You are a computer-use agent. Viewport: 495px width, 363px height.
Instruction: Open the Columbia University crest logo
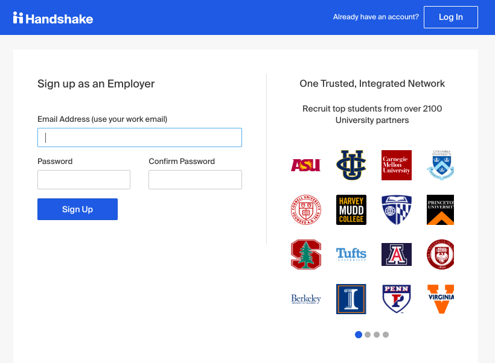coord(441,165)
